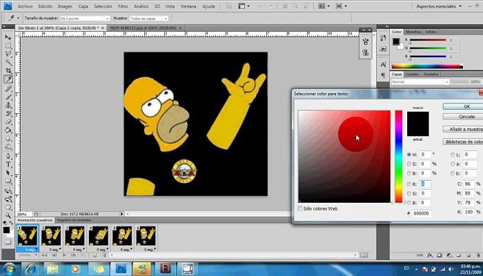Switch to the Muestras tab
The height and width of the screenshot is (276, 483).
click(x=413, y=32)
